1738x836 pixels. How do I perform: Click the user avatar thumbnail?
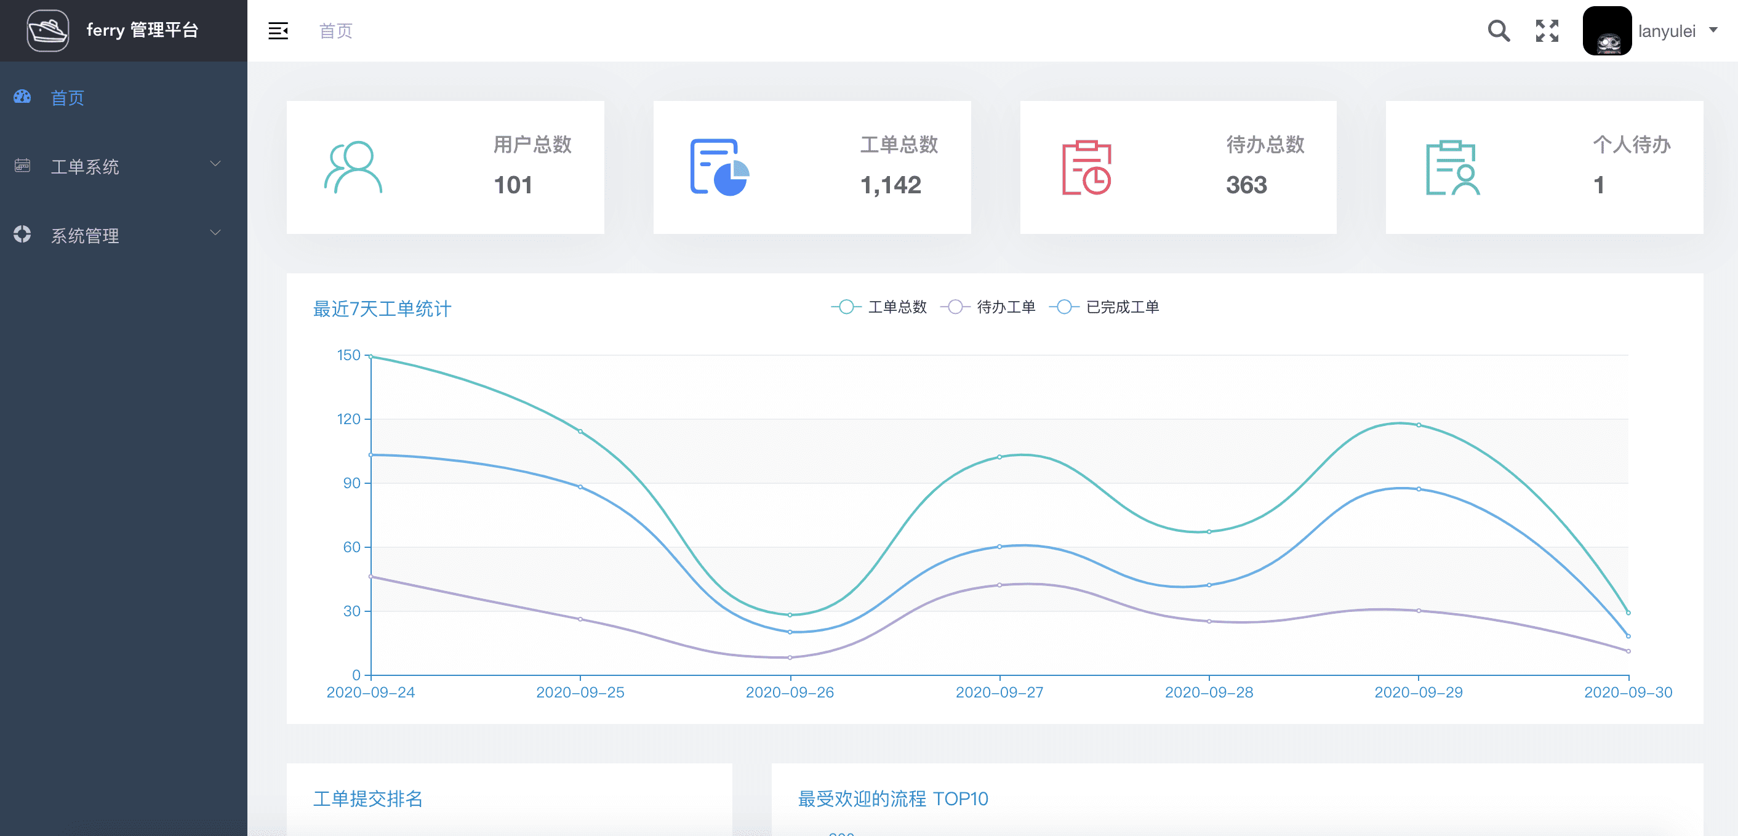pyautogui.click(x=1606, y=30)
